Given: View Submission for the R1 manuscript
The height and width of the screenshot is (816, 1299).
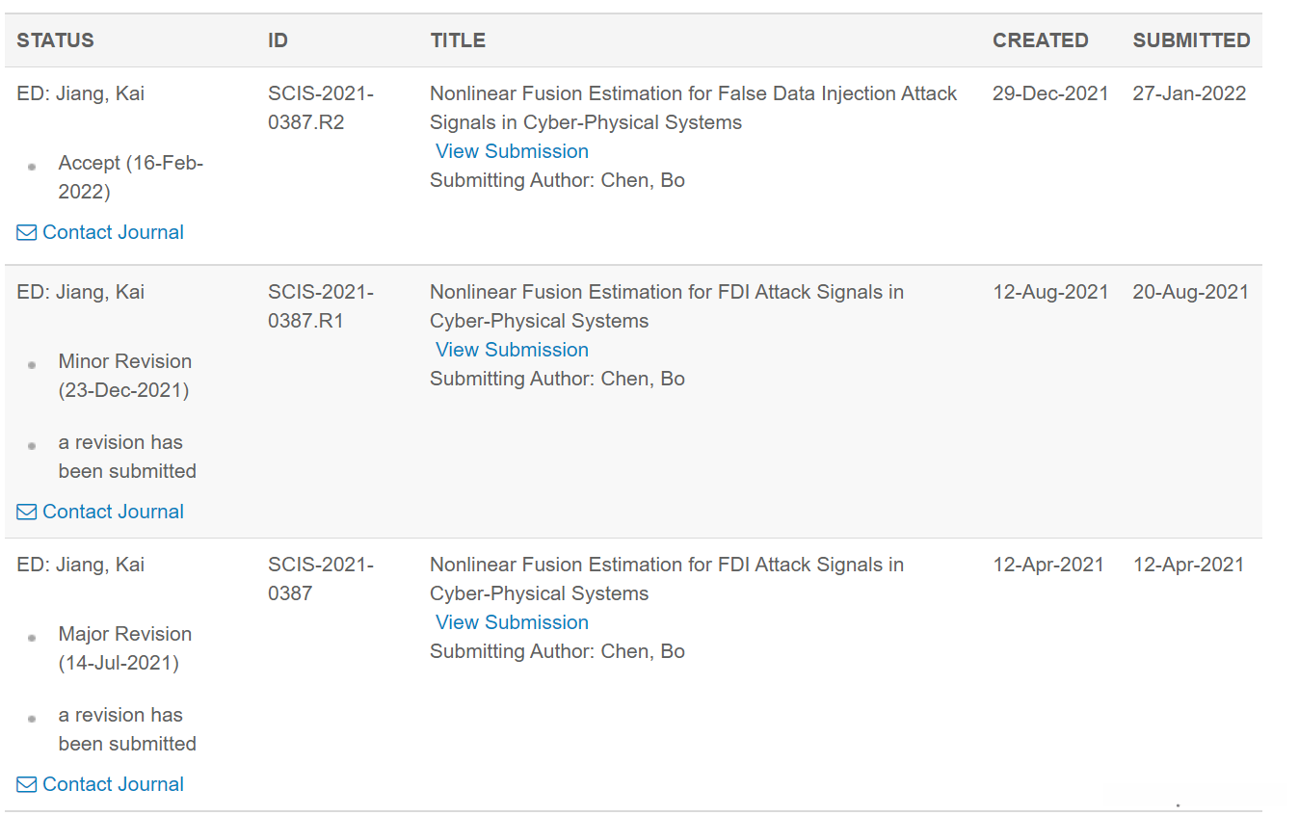Looking at the screenshot, I should 512,350.
